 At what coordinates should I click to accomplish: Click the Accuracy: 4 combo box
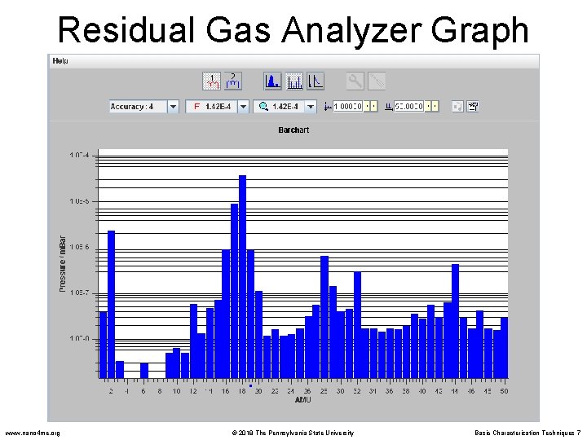click(x=143, y=107)
